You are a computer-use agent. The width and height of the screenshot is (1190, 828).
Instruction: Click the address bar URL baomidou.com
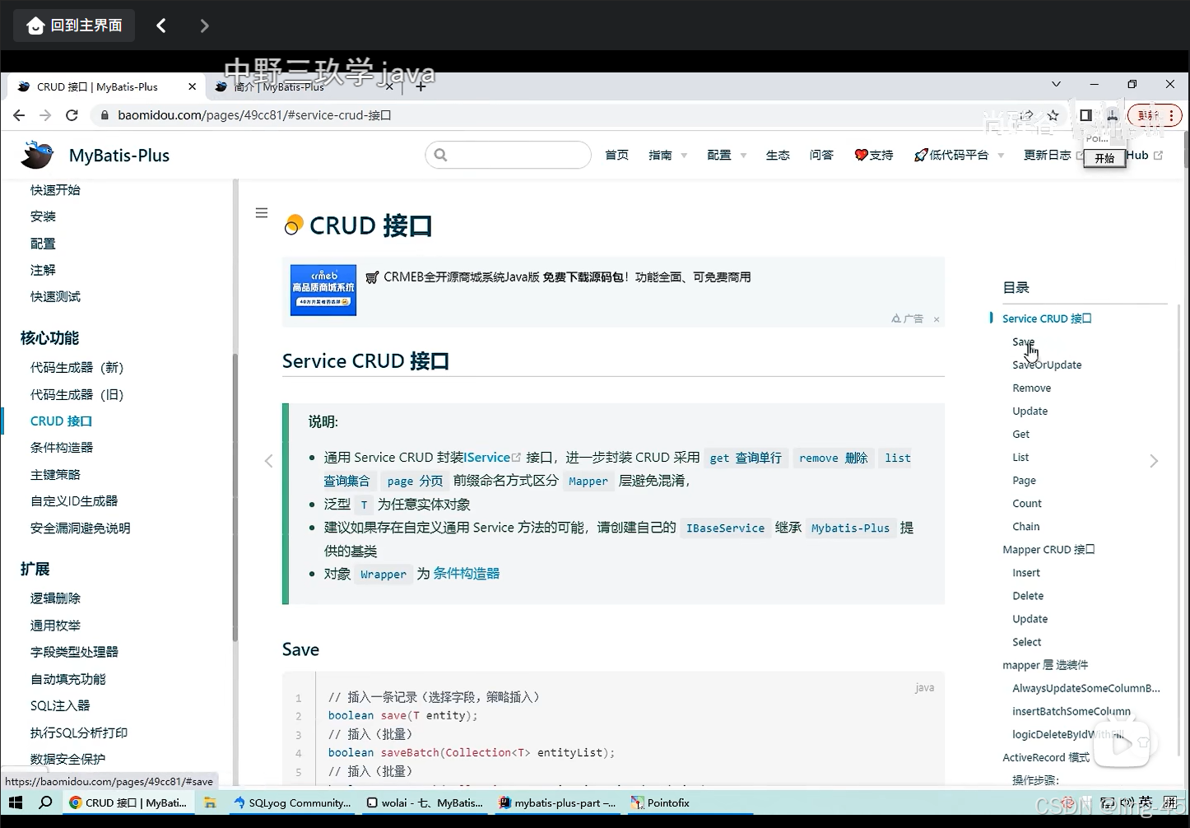[254, 115]
